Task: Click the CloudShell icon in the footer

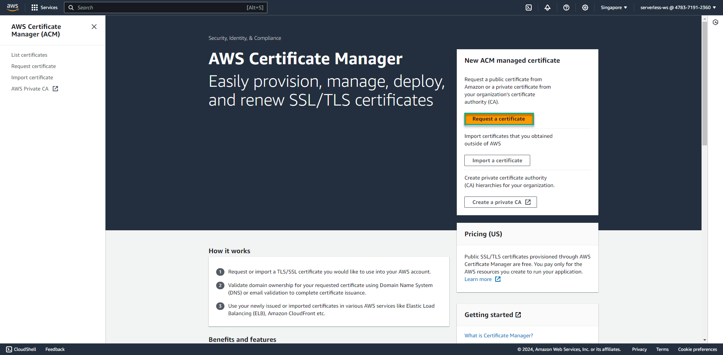Action: click(x=9, y=349)
